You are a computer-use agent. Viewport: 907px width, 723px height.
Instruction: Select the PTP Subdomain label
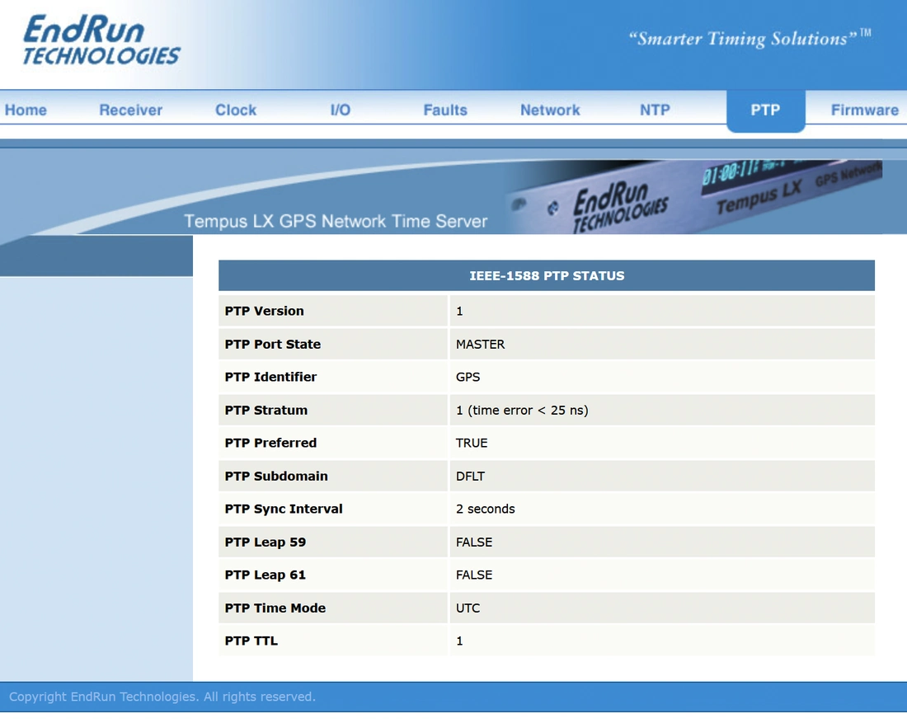[x=276, y=476]
